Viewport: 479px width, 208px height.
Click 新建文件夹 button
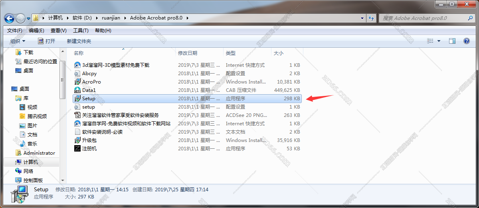coord(79,41)
